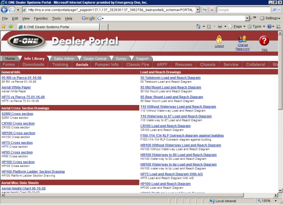Open the Tools command bar dropdown
The height and width of the screenshot is (205, 283).
[256, 27]
